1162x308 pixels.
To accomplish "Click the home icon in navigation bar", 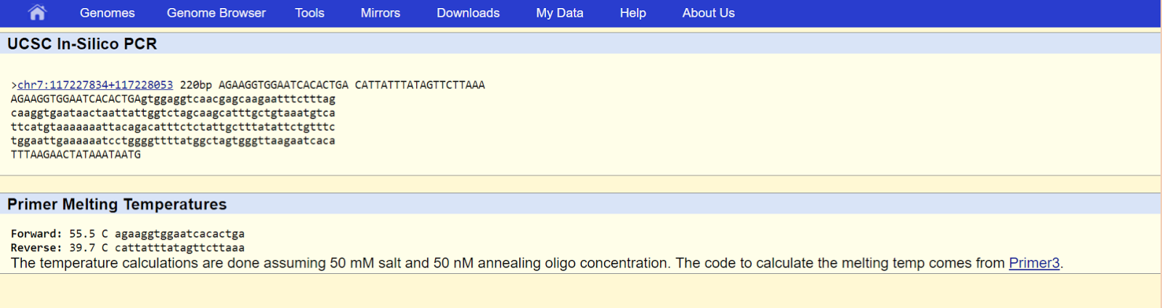I will [x=37, y=12].
